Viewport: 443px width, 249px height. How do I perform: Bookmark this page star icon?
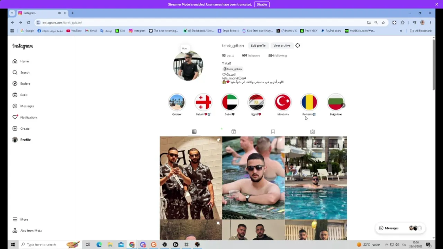(383, 22)
